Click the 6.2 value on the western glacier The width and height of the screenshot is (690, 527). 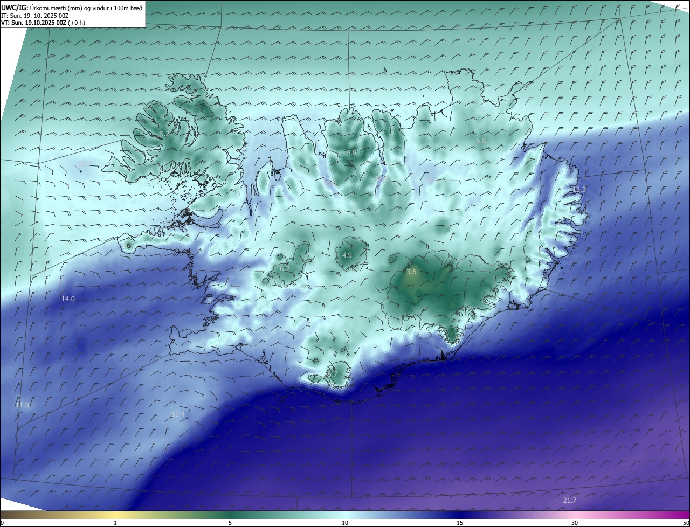pyautogui.click(x=285, y=268)
